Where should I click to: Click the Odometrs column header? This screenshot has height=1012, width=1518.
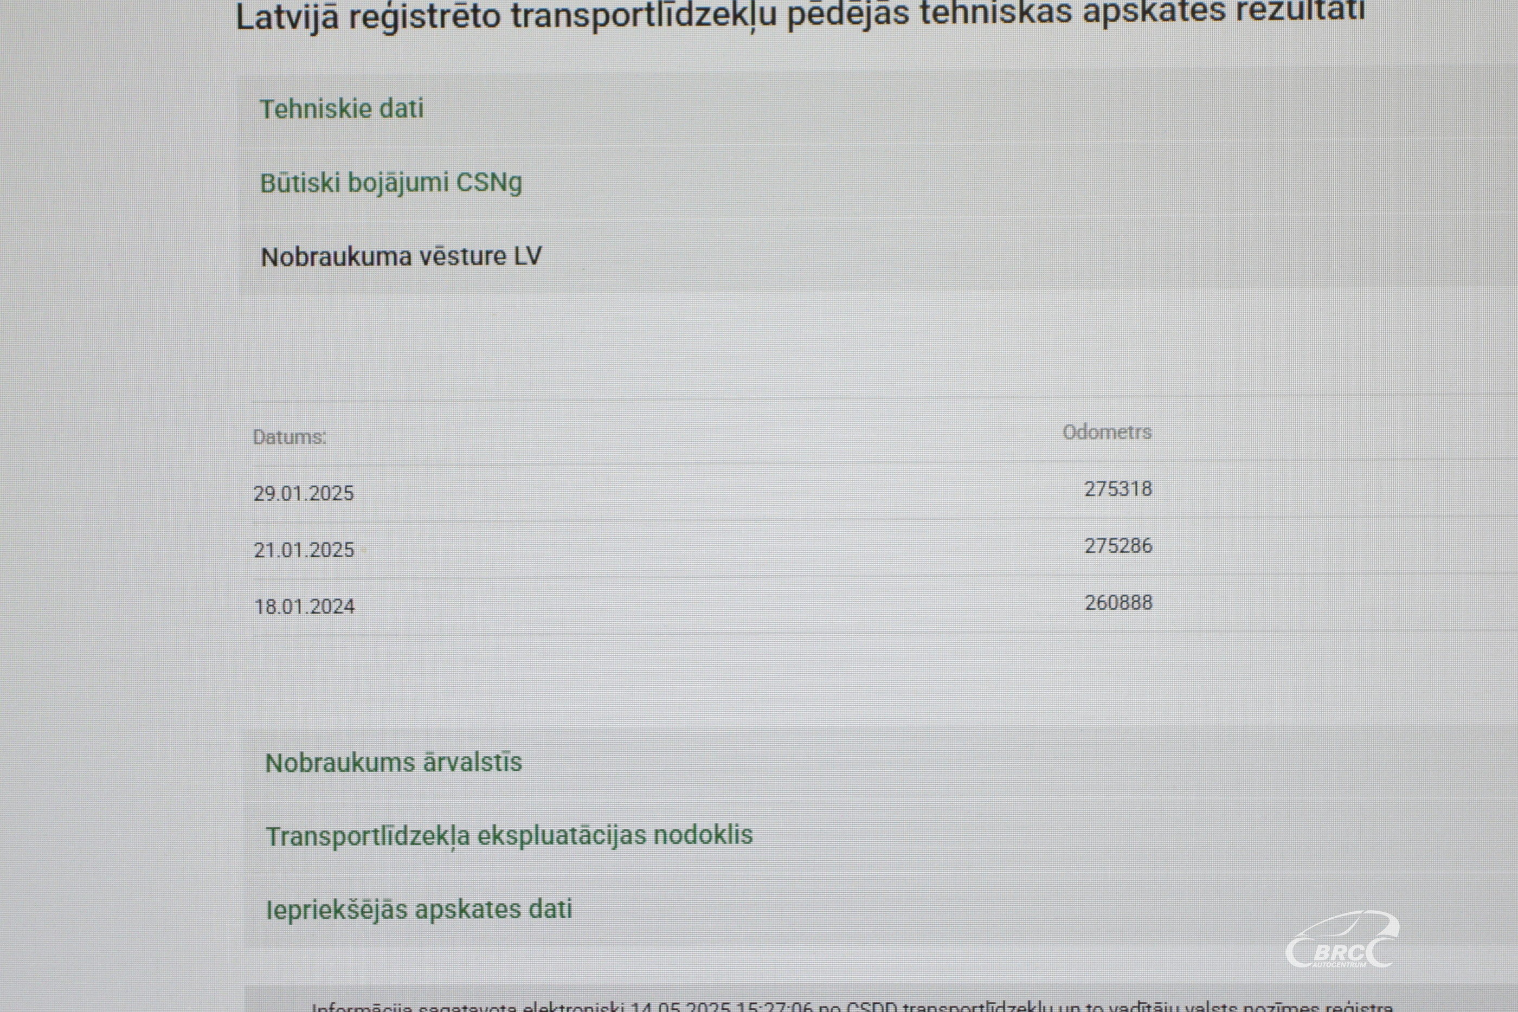tap(1107, 432)
